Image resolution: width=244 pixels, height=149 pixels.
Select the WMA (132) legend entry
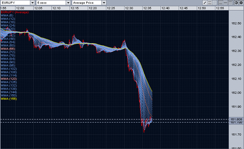click(9, 85)
